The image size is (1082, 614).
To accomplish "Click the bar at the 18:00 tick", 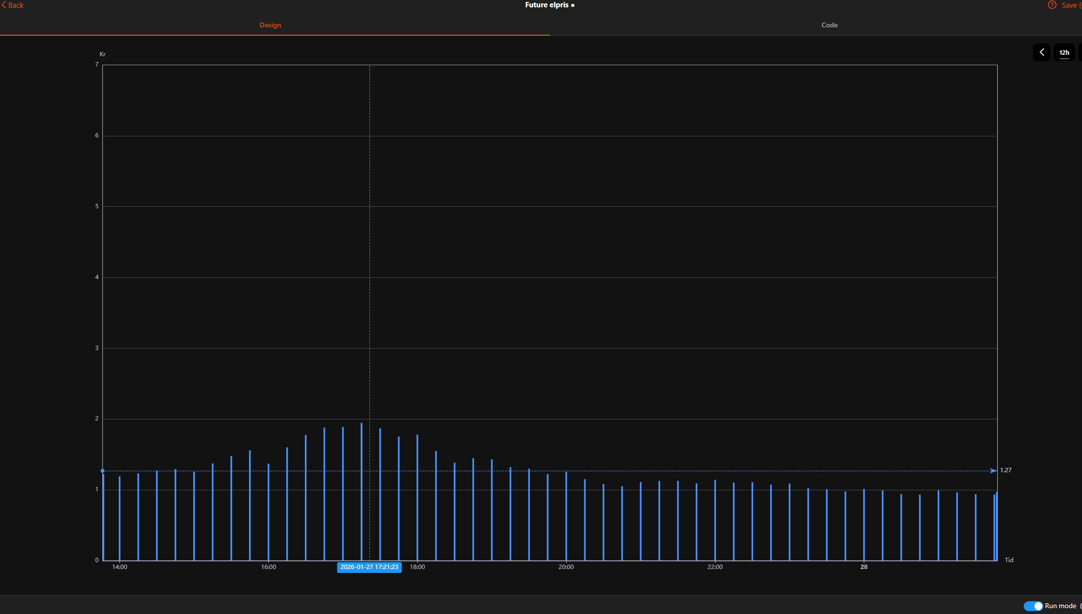I will pyautogui.click(x=417, y=497).
